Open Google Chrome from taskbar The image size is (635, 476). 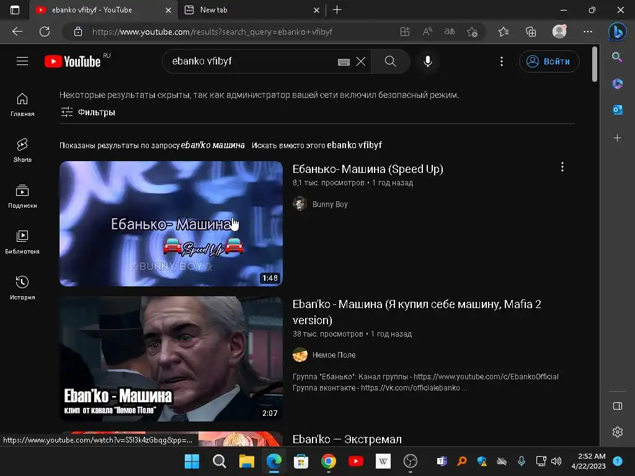click(x=328, y=461)
